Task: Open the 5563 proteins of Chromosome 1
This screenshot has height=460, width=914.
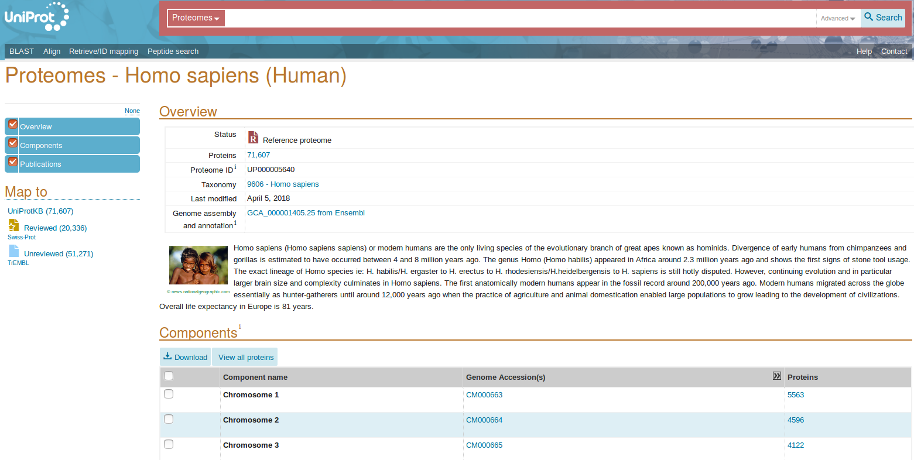Action: click(x=796, y=395)
